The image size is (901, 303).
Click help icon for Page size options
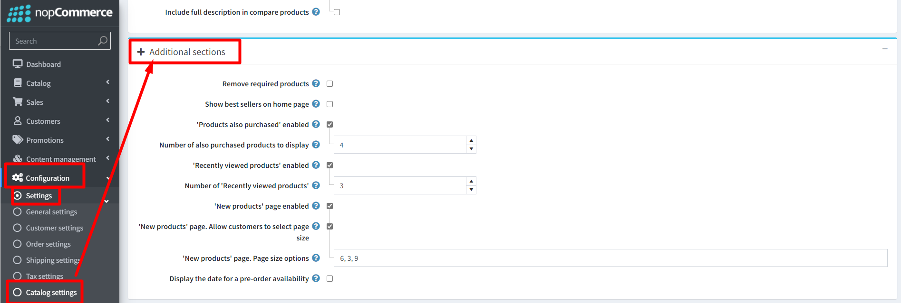316,258
